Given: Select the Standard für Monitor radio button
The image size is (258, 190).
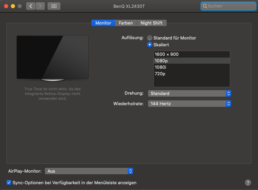Looking at the screenshot, I should pos(150,38).
